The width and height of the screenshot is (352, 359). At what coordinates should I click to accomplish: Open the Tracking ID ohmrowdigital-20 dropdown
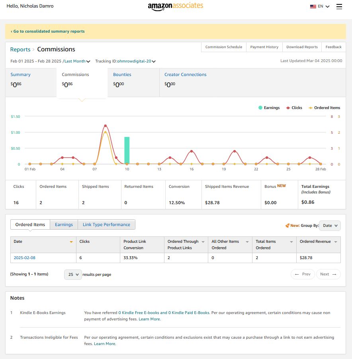[x=136, y=61]
